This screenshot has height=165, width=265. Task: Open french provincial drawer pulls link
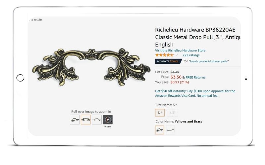[209, 61]
